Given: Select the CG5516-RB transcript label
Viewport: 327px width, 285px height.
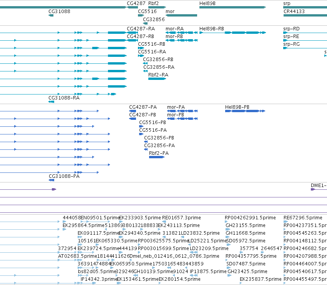Looking at the screenshot, I should [x=152, y=44].
